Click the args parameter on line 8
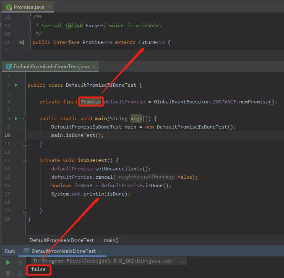The width and height of the screenshot is (284, 278). (136, 118)
